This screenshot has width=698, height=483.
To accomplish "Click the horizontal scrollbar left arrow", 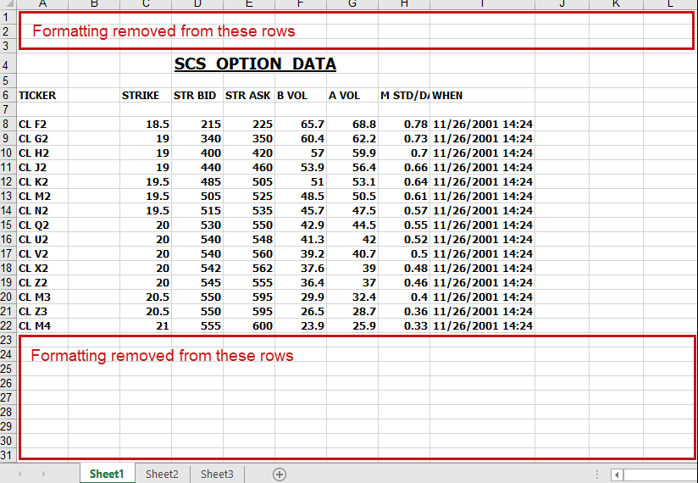I will pyautogui.click(x=617, y=475).
